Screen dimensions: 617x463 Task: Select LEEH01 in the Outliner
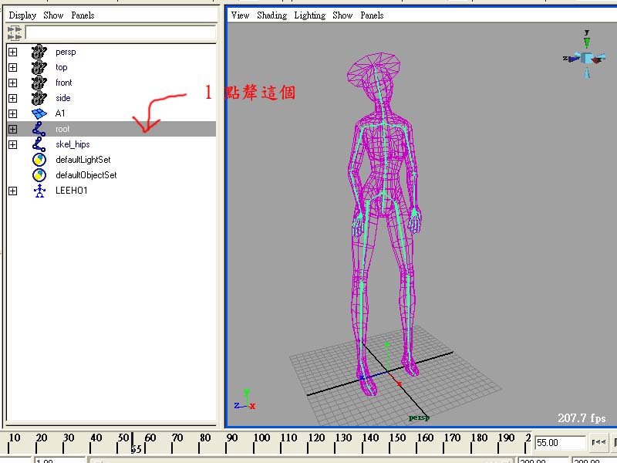71,191
